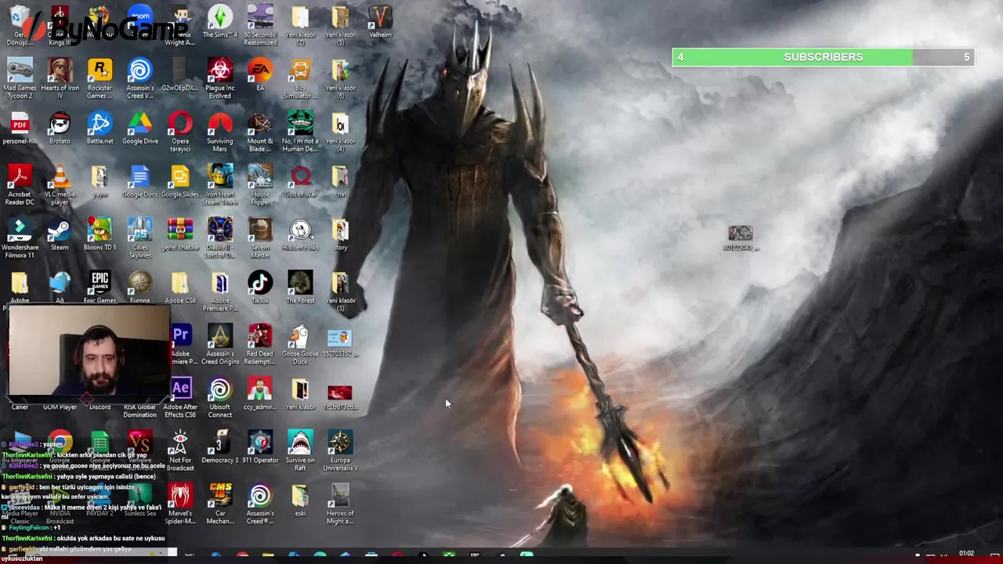Open Marvel's Spider-Man shortcut

[180, 504]
